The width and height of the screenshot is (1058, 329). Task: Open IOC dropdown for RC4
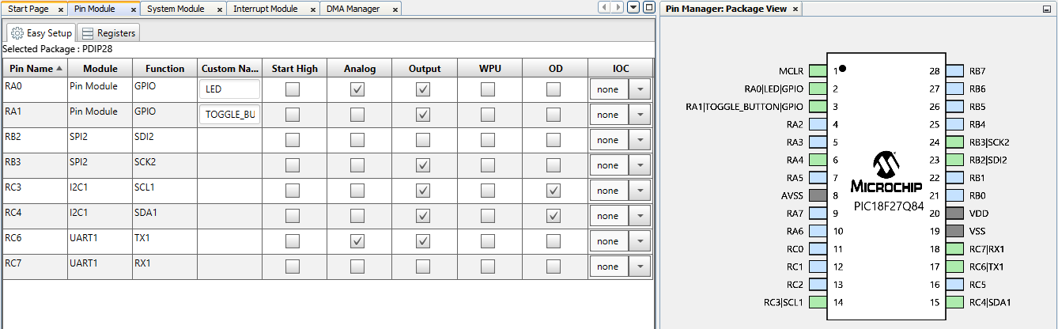pos(640,216)
